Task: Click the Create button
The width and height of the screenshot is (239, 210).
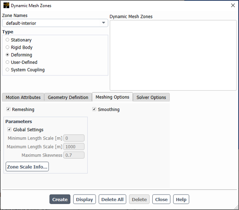Action: click(x=60, y=199)
